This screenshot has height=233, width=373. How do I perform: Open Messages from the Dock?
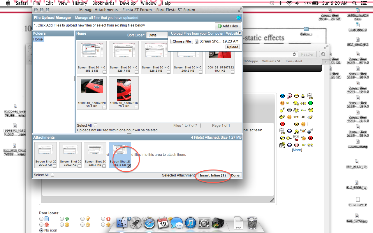point(177,223)
